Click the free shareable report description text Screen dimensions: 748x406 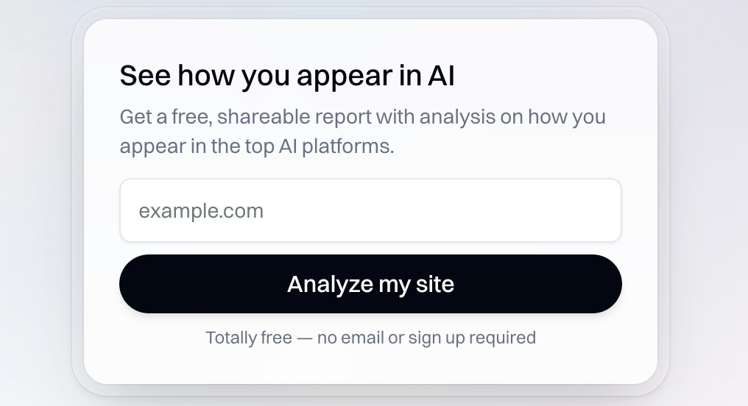(362, 131)
